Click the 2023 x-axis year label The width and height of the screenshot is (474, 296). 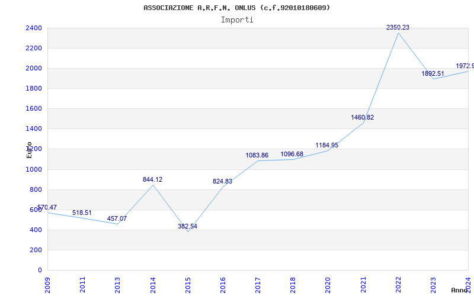(433, 285)
